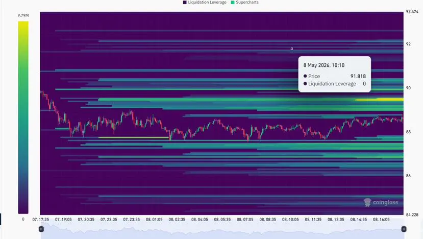Click the 08, 04:05 time axis label
The width and height of the screenshot is (423, 239).
click(x=200, y=220)
